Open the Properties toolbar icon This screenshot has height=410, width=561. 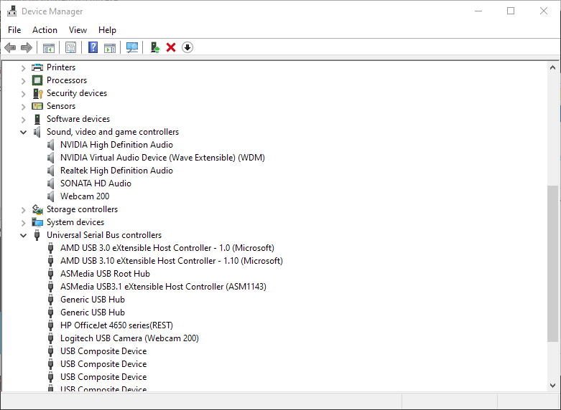(x=70, y=47)
